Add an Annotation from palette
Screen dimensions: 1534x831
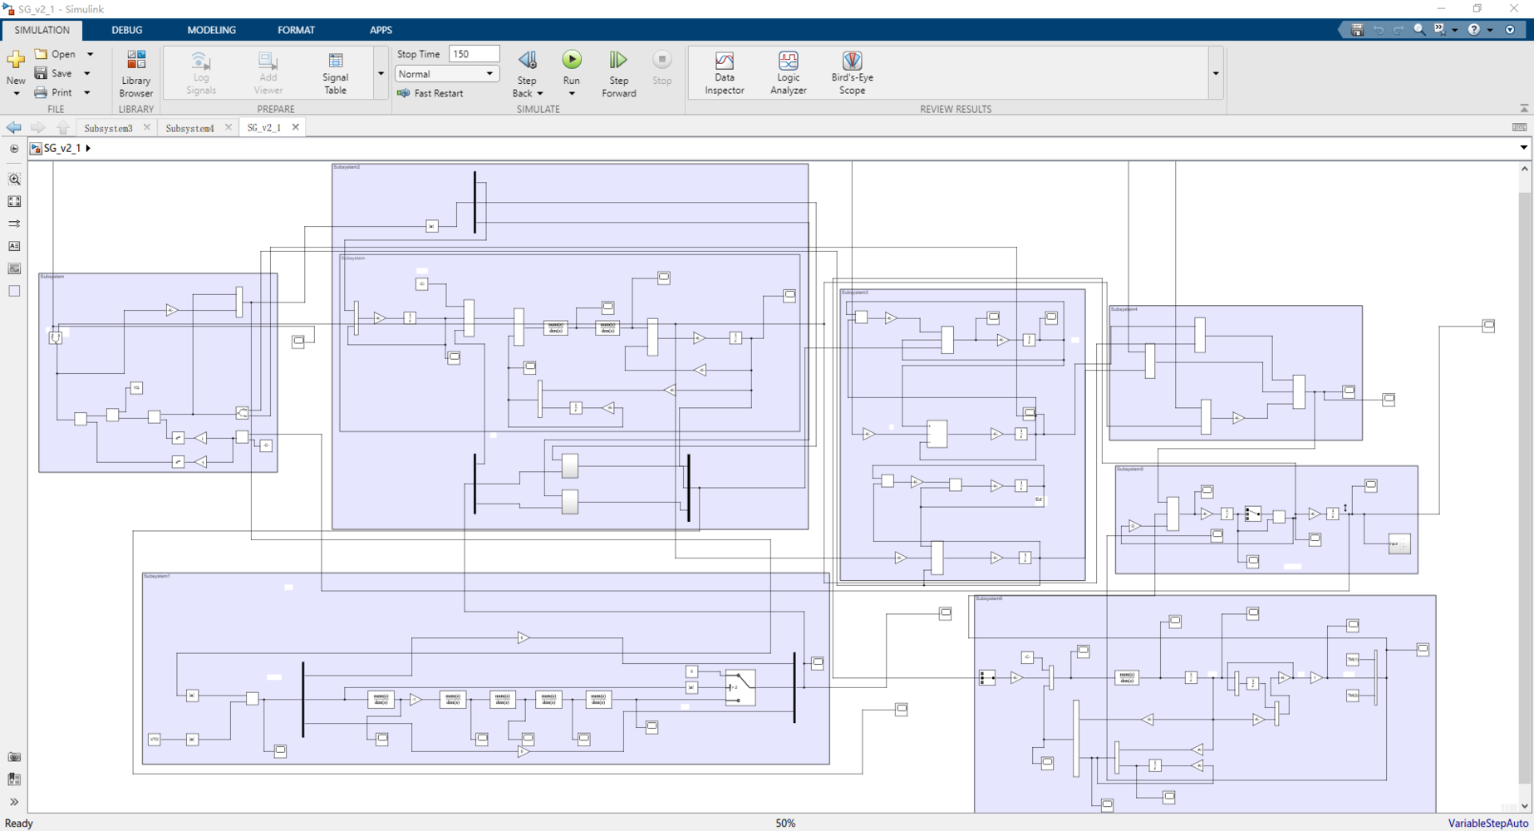(14, 246)
